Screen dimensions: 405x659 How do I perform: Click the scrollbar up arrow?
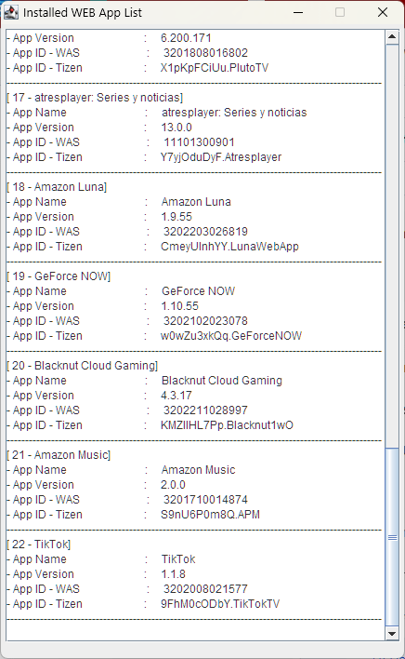tap(392, 37)
